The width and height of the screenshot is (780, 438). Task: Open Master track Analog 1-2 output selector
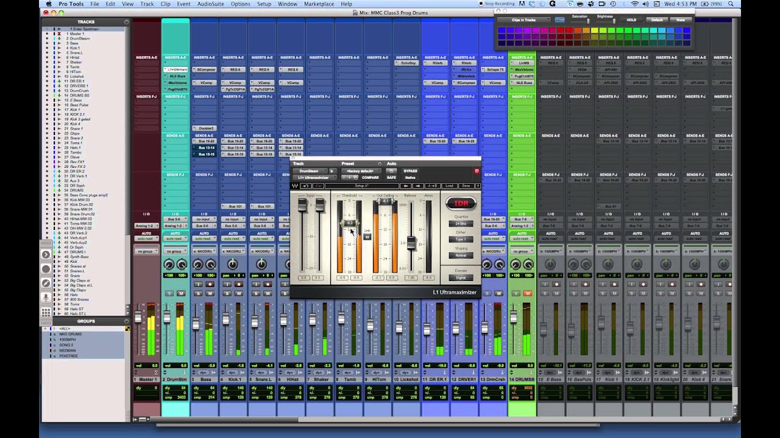[x=146, y=226]
